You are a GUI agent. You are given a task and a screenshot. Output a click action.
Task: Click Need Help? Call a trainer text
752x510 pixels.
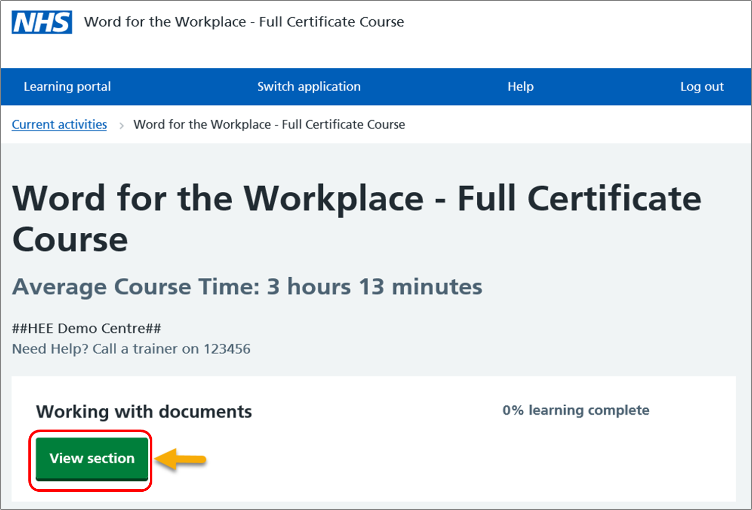pos(131,349)
